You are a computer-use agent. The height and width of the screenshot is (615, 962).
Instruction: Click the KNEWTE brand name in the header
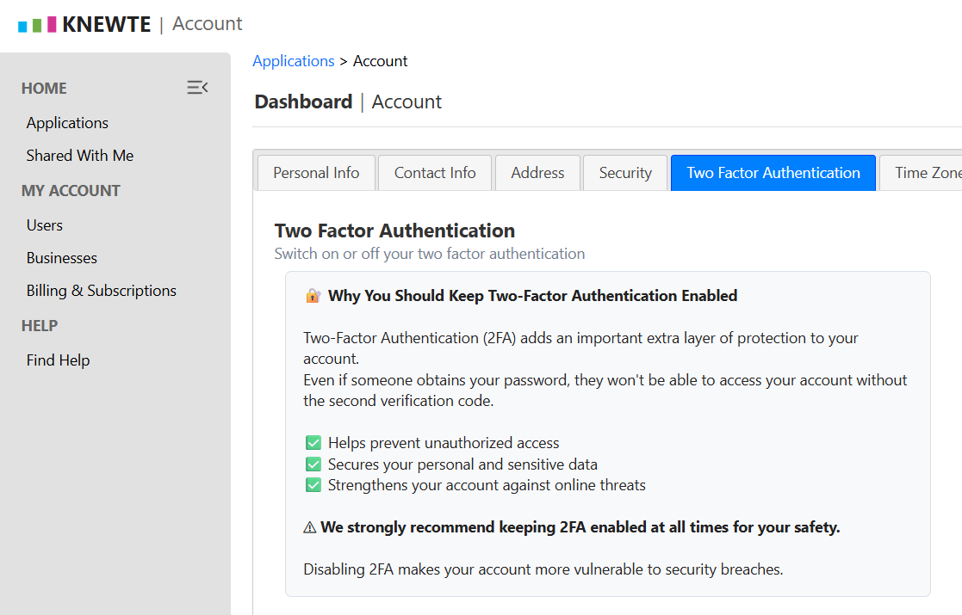click(x=106, y=23)
